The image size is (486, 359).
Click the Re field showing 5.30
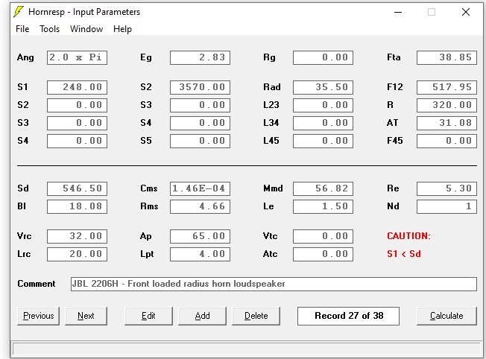[446, 189]
